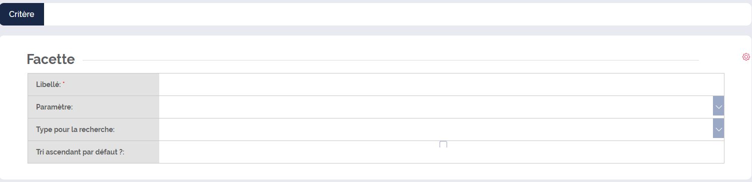Image resolution: width=752 pixels, height=182 pixels.
Task: Click the Paramètre field label
Action: tap(55, 107)
